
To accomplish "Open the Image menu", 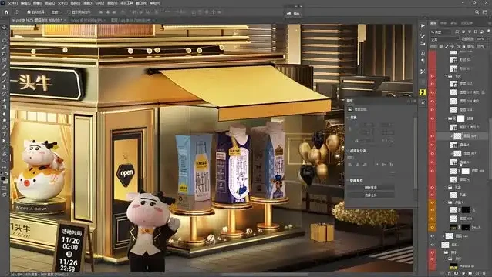I will coord(37,3).
